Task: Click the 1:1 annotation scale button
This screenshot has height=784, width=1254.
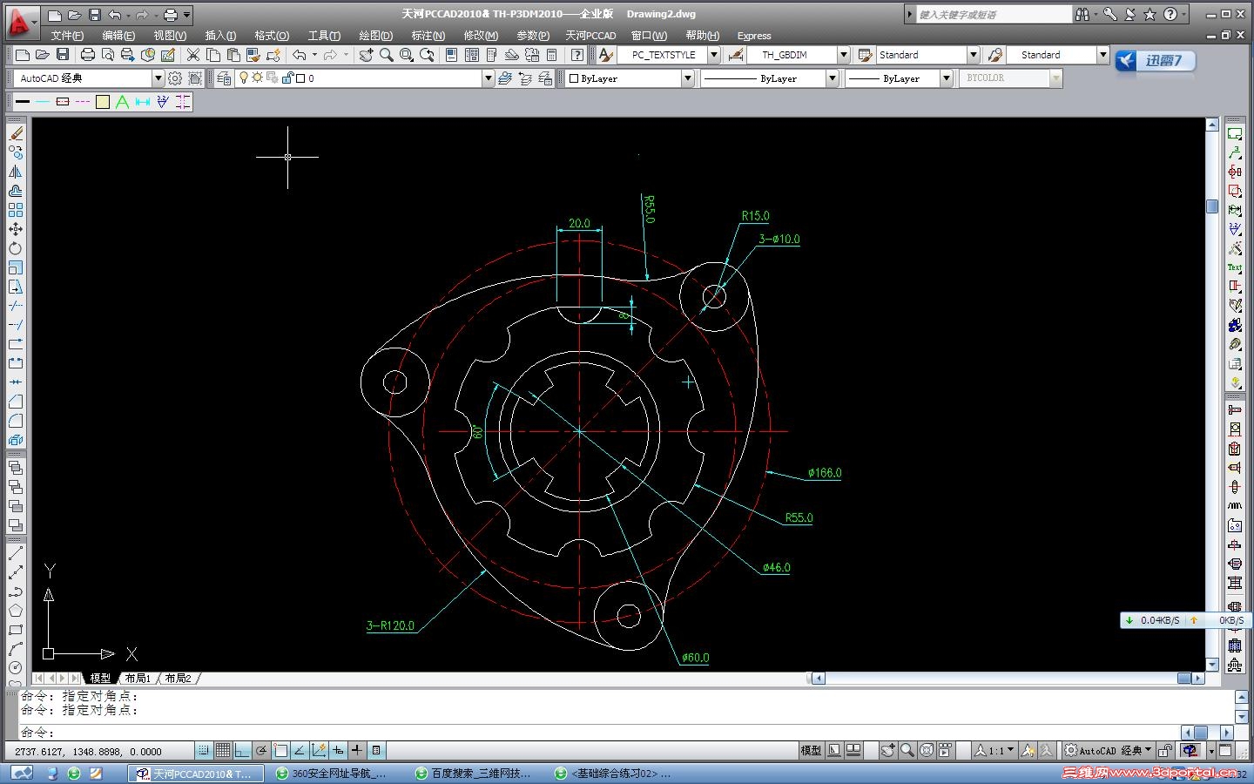Action: point(994,751)
